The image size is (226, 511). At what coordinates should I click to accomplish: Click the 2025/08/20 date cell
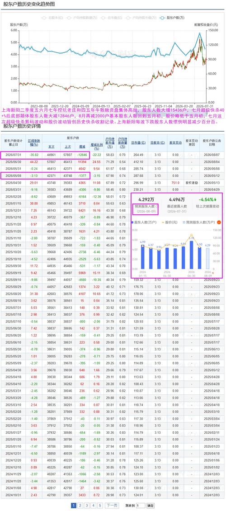click(13, 293)
